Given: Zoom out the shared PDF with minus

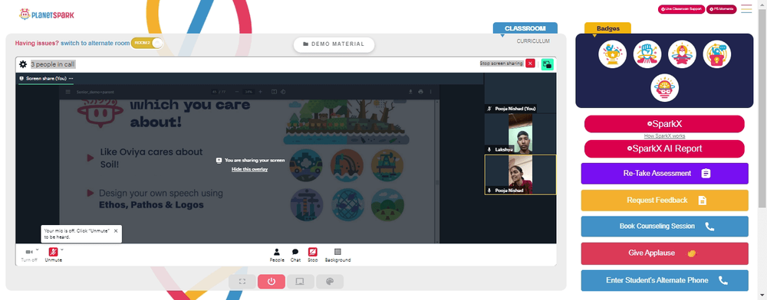Looking at the screenshot, I should (x=237, y=91).
